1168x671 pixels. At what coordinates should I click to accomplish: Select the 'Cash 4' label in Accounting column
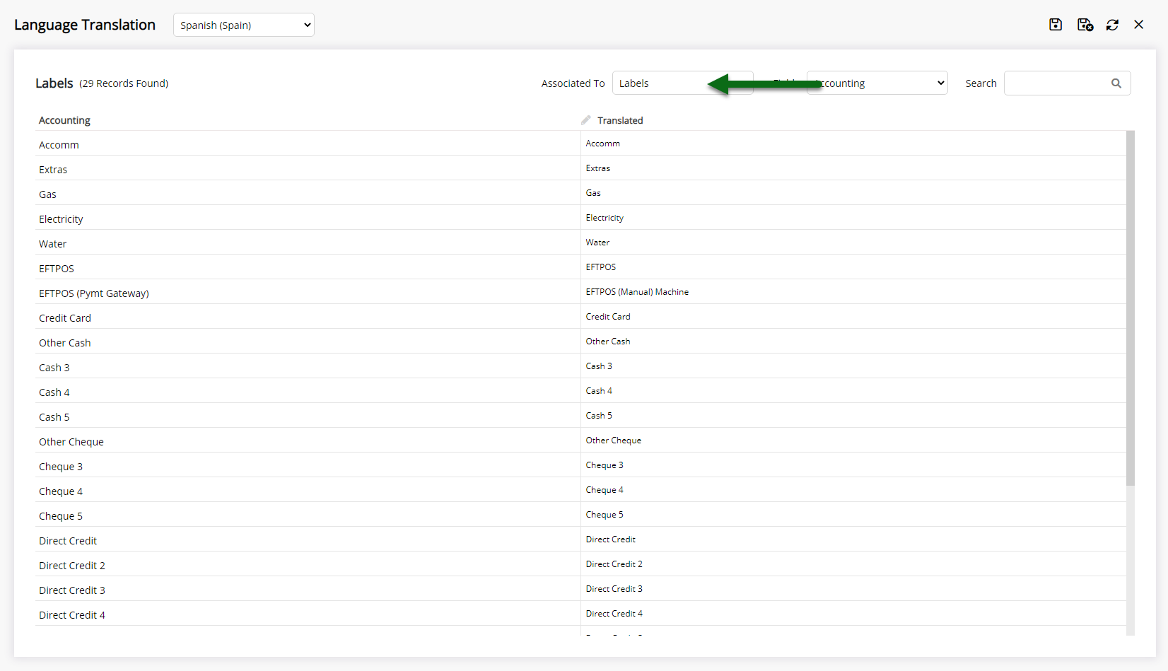[x=54, y=392]
